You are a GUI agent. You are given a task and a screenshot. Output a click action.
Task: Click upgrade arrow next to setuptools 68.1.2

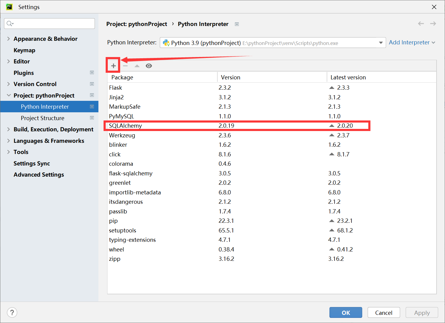click(332, 230)
